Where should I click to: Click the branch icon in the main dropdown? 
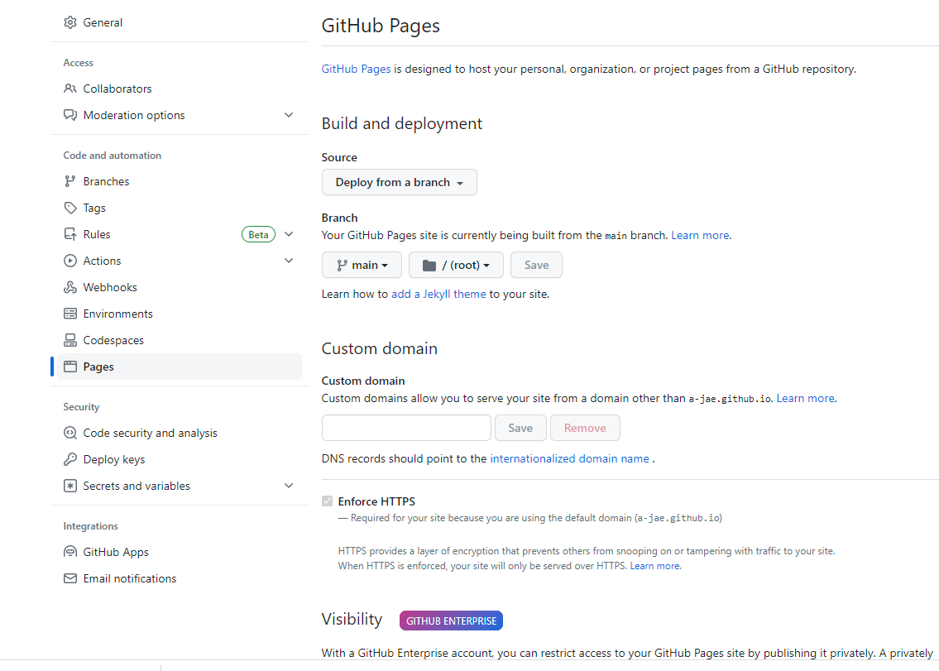coord(342,266)
